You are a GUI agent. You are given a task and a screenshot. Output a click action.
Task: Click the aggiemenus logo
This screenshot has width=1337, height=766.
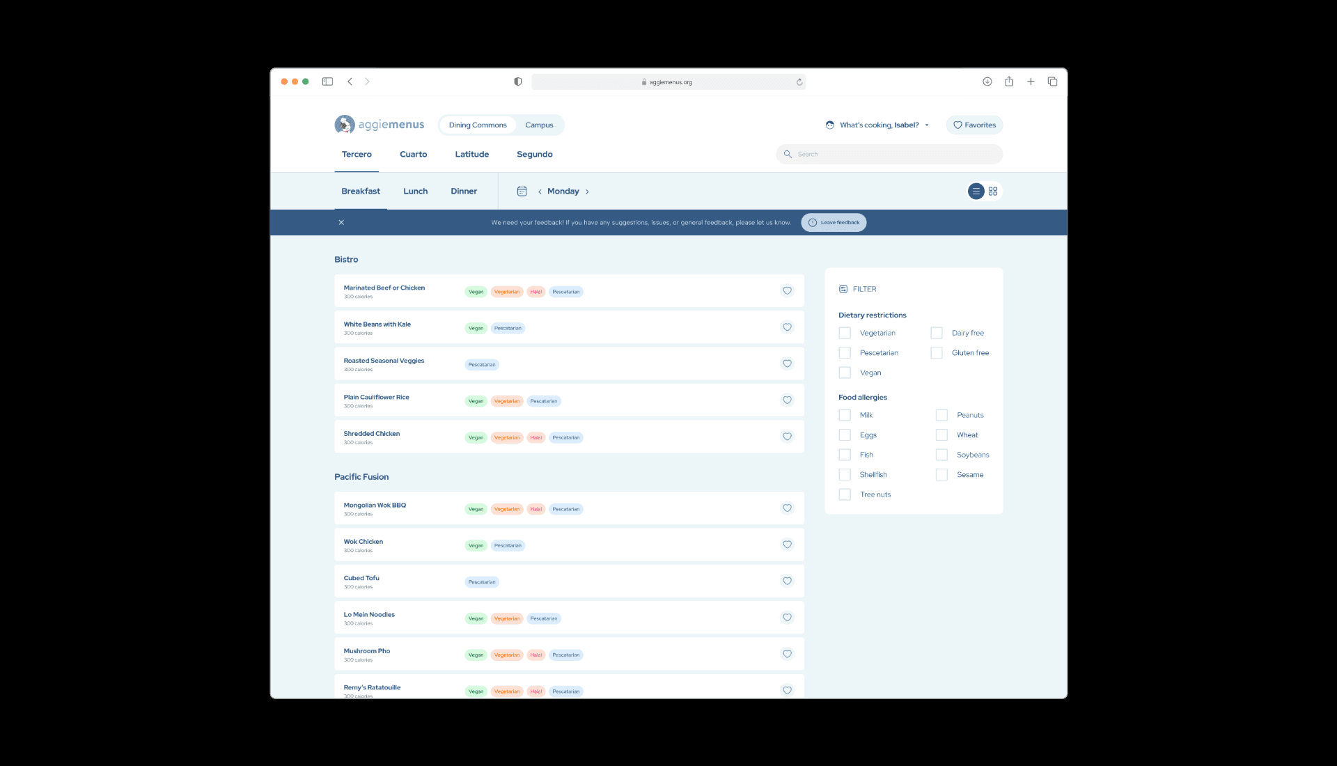click(x=379, y=125)
